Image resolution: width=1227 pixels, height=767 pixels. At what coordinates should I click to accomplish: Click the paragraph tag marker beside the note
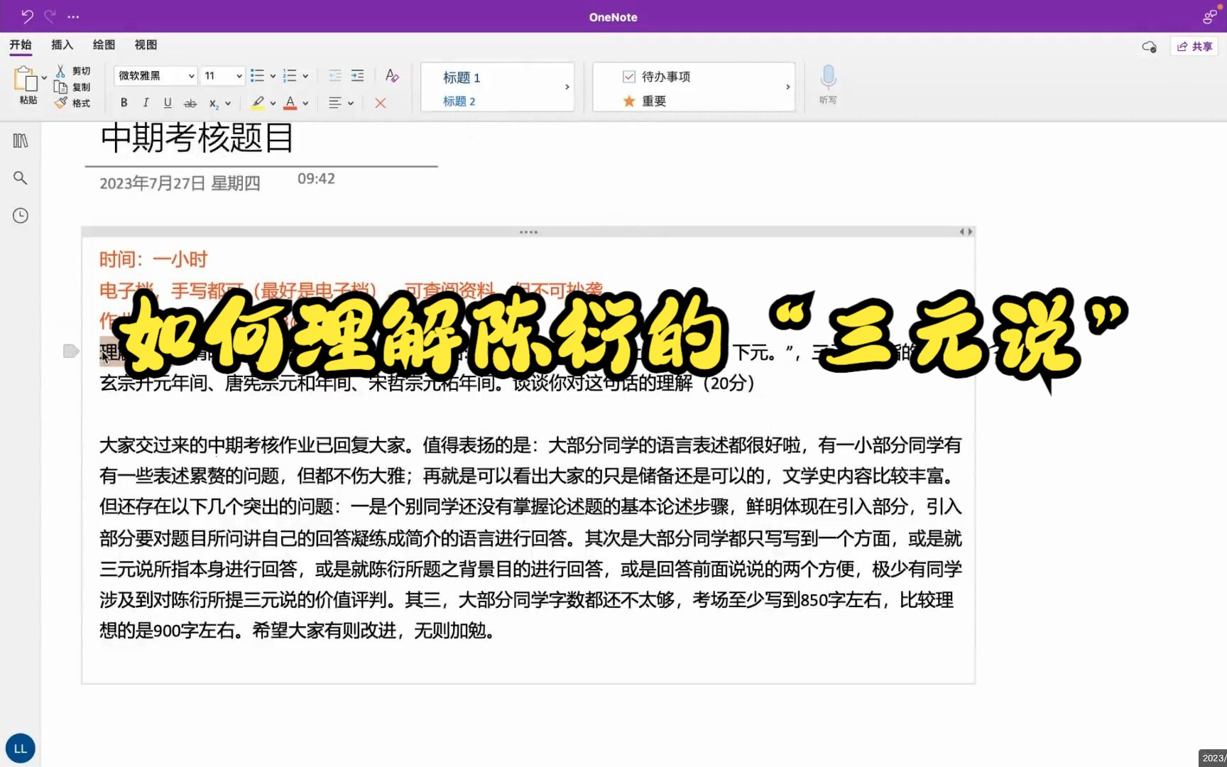71,351
